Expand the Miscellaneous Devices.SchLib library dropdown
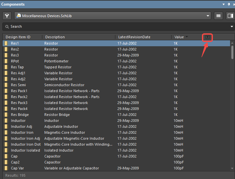The image size is (235, 179). [x=208, y=16]
